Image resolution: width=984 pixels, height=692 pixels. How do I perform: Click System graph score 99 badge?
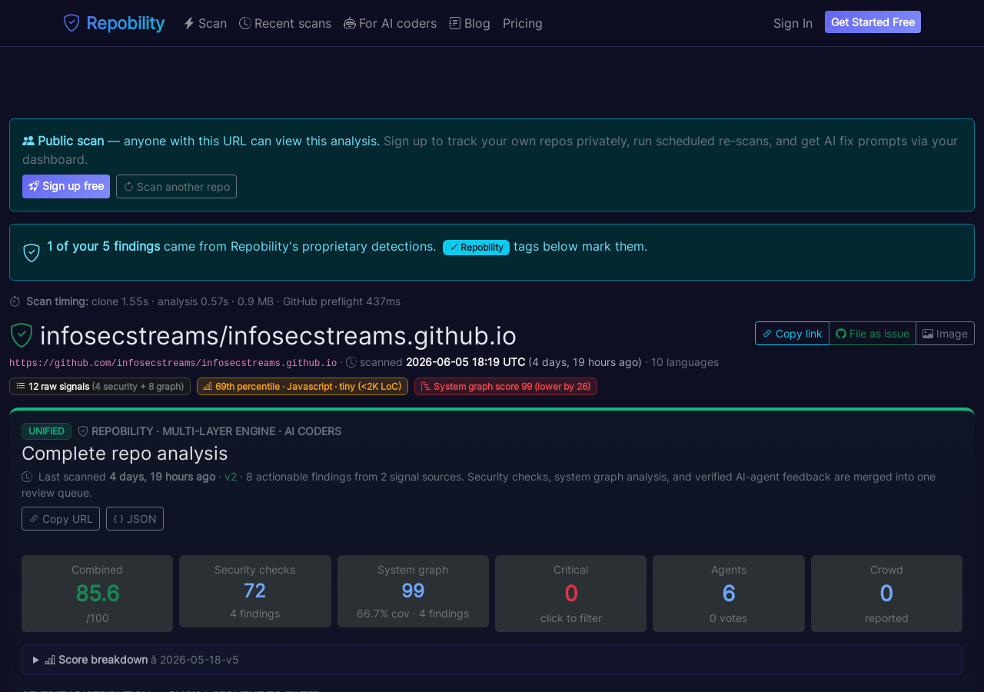[x=506, y=386]
